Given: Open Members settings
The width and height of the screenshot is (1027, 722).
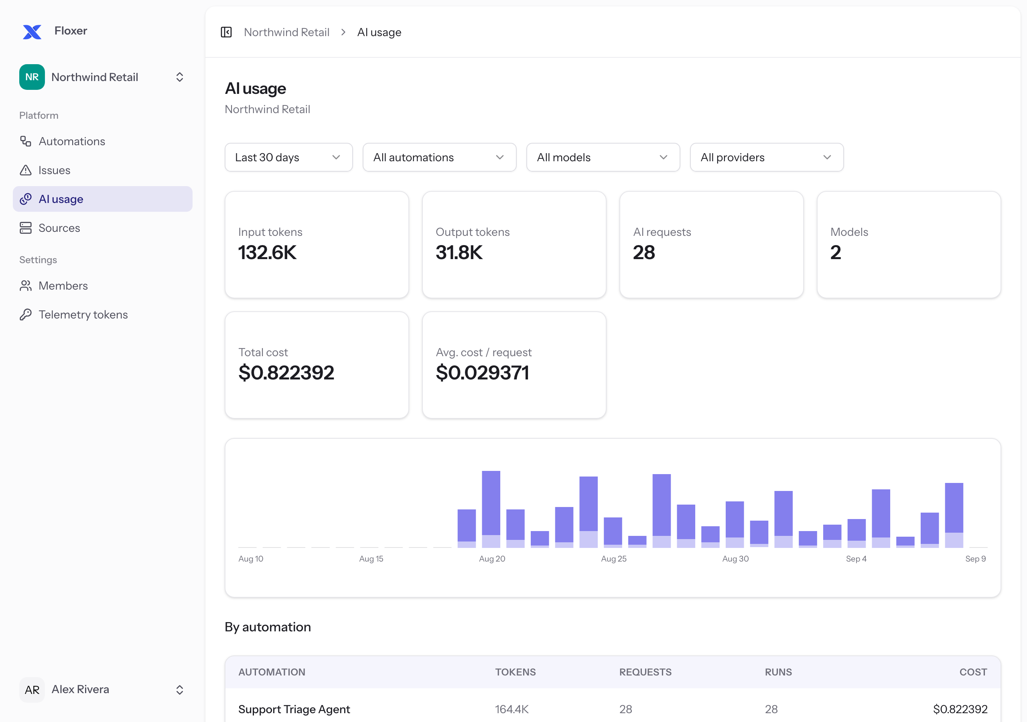Looking at the screenshot, I should pyautogui.click(x=102, y=286).
